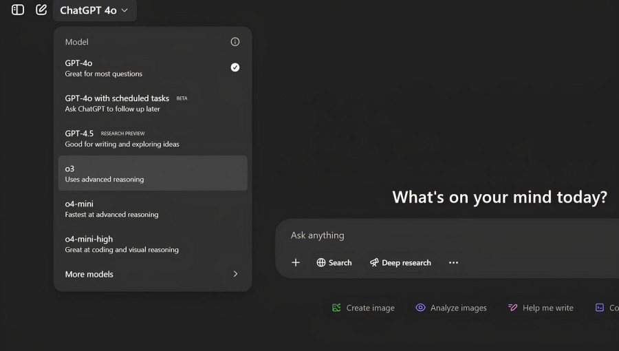
Task: Start a new chat with the pencil icon
Action: [x=41, y=10]
